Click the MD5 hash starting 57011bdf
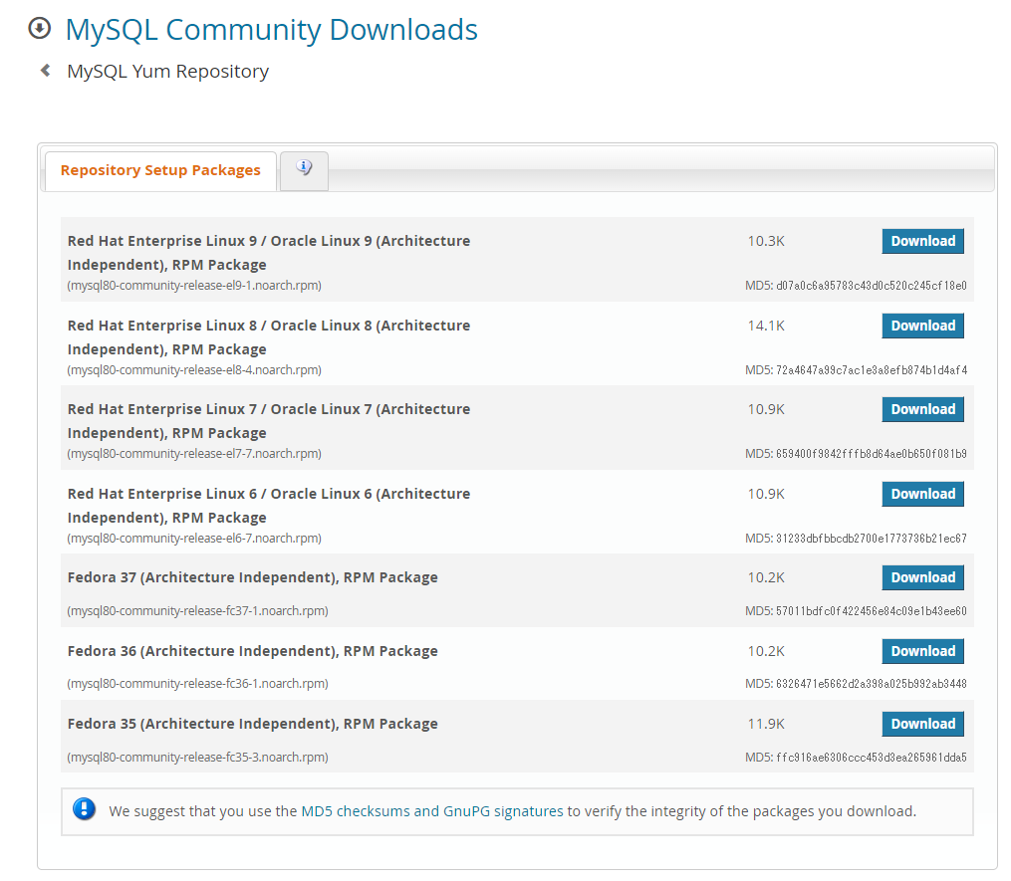The width and height of the screenshot is (1011, 881). coord(872,611)
